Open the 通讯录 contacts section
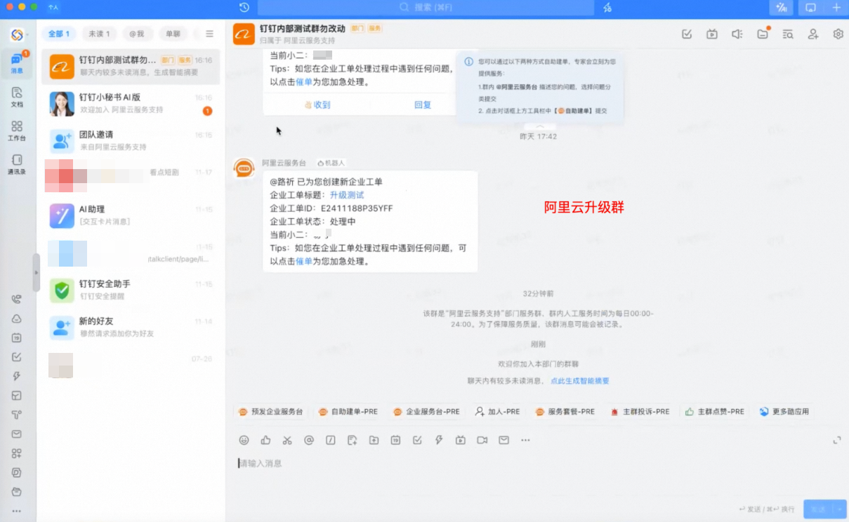The image size is (849, 522). pos(17,163)
